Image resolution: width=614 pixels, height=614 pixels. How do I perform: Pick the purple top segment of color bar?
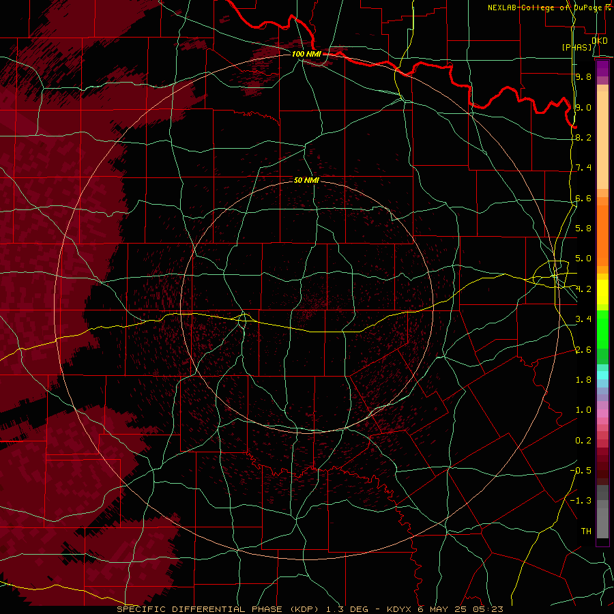[602, 68]
